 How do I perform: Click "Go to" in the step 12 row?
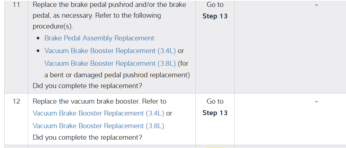(x=215, y=101)
